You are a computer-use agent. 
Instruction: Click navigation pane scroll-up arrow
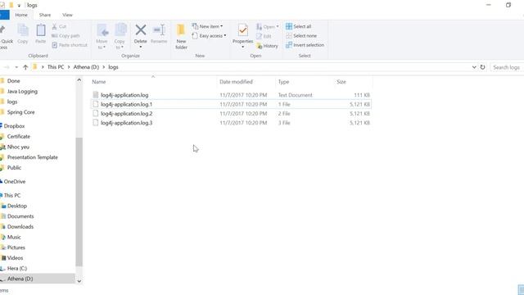79,80
